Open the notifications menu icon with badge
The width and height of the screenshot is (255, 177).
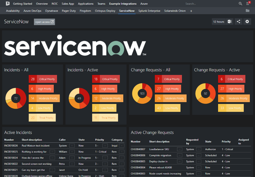248,3
